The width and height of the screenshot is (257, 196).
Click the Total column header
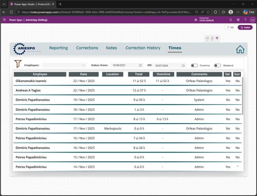pos(139,74)
